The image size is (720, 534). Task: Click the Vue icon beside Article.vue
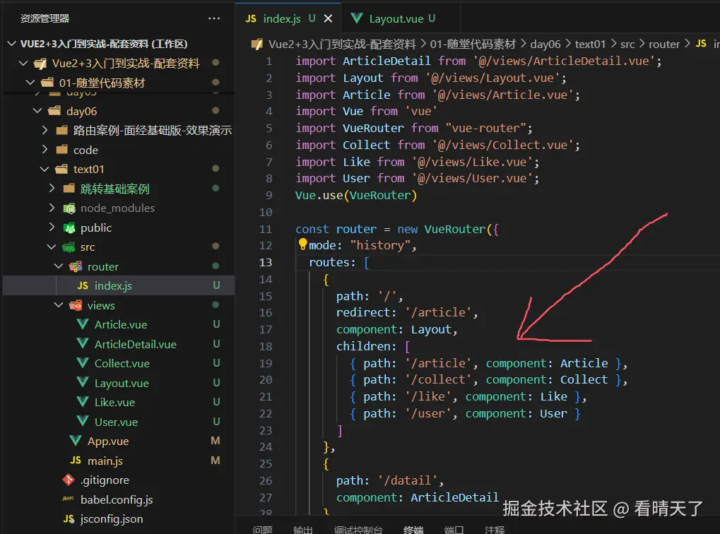[x=83, y=324]
